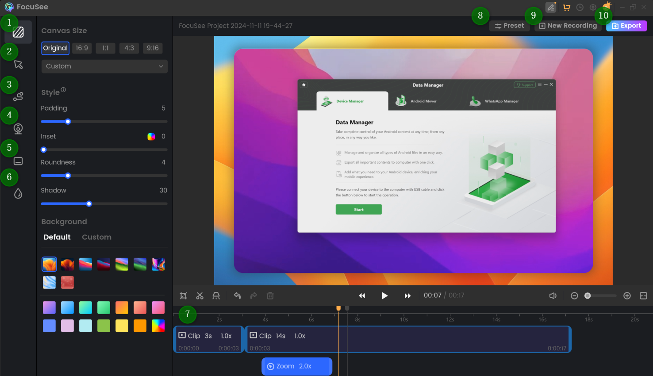Image resolution: width=653 pixels, height=376 pixels.
Task: Open the settings gear icon
Action: [593, 7]
